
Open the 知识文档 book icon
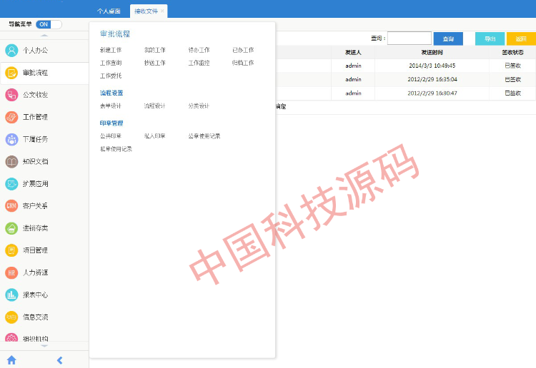click(x=11, y=162)
